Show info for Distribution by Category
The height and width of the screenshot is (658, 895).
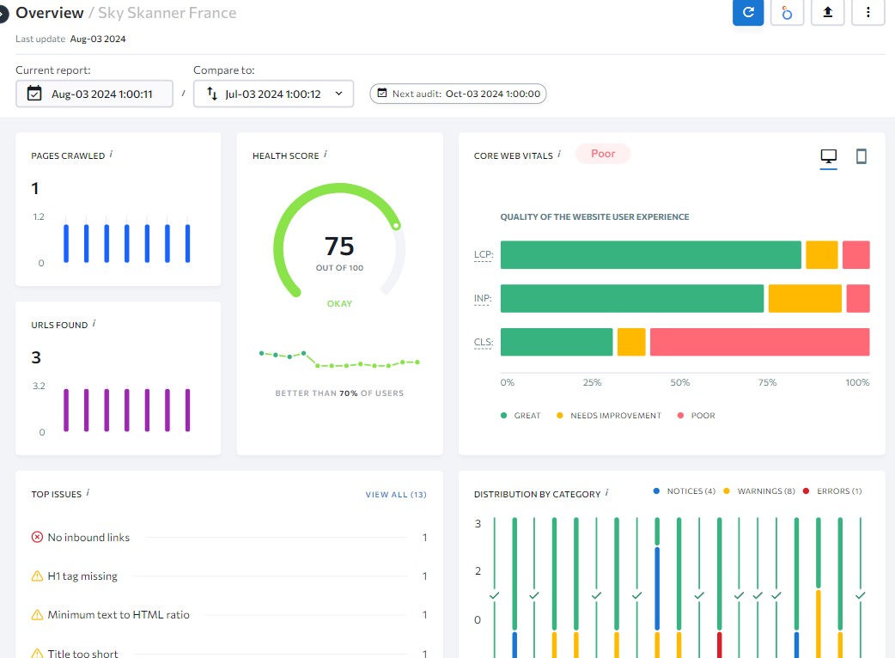tap(606, 492)
